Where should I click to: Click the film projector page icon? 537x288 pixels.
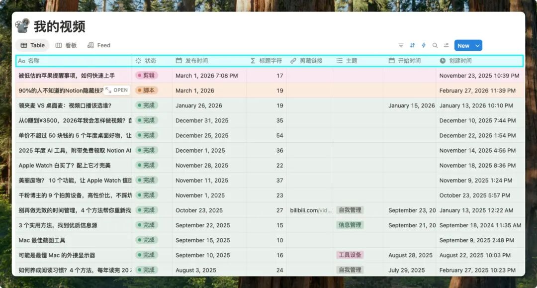(x=22, y=26)
